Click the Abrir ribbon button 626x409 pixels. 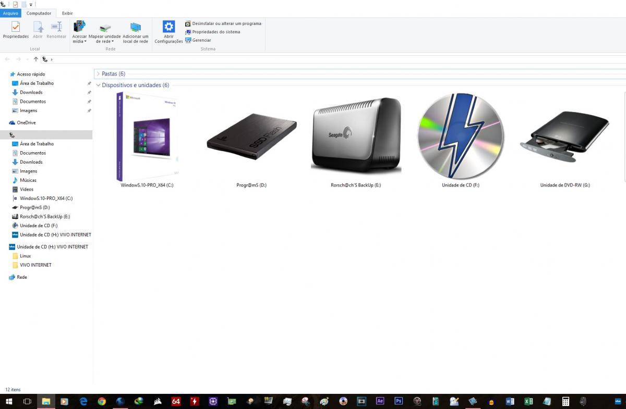pyautogui.click(x=38, y=30)
